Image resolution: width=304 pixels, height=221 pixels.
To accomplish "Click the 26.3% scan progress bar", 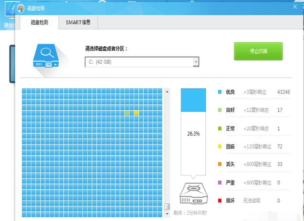I will click(193, 134).
